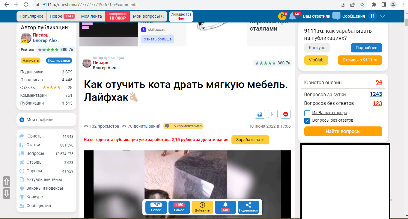Viewport: 408px width, 219px height.
Task: Click the ruble balance coin icon
Action: [x=282, y=16]
